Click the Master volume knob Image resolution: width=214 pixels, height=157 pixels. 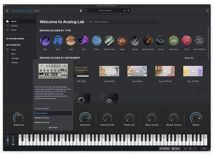click(x=195, y=118)
